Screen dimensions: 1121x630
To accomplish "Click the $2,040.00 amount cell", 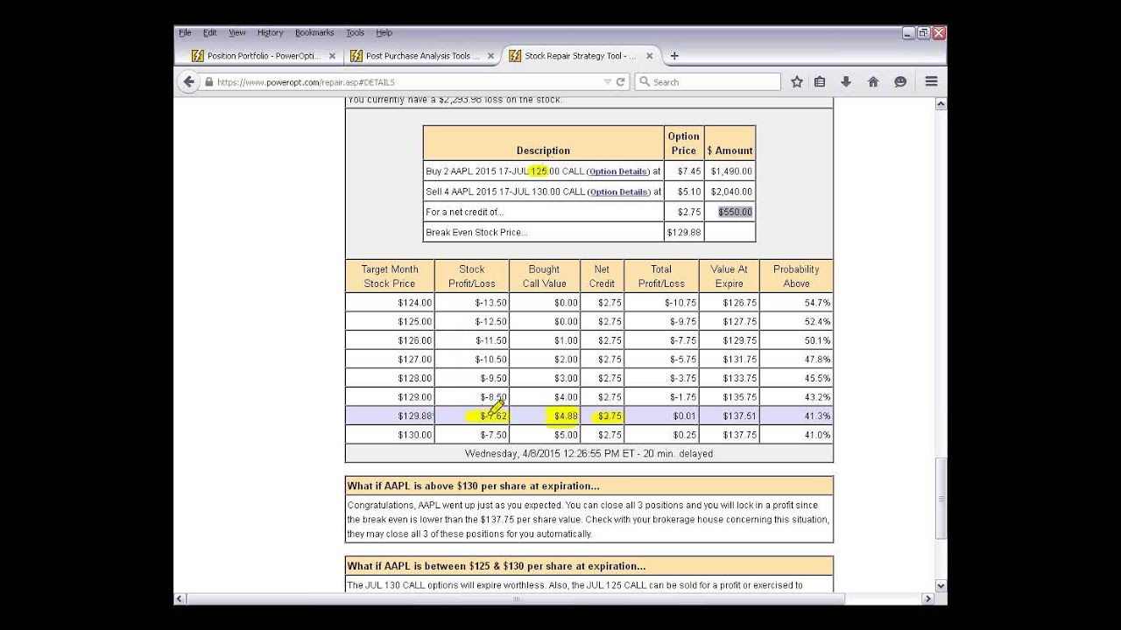I will 730,192.
